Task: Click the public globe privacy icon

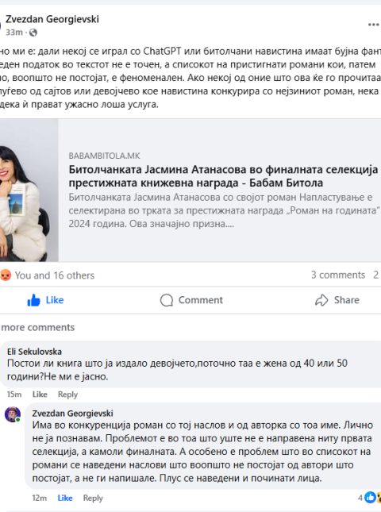Action: (33, 33)
